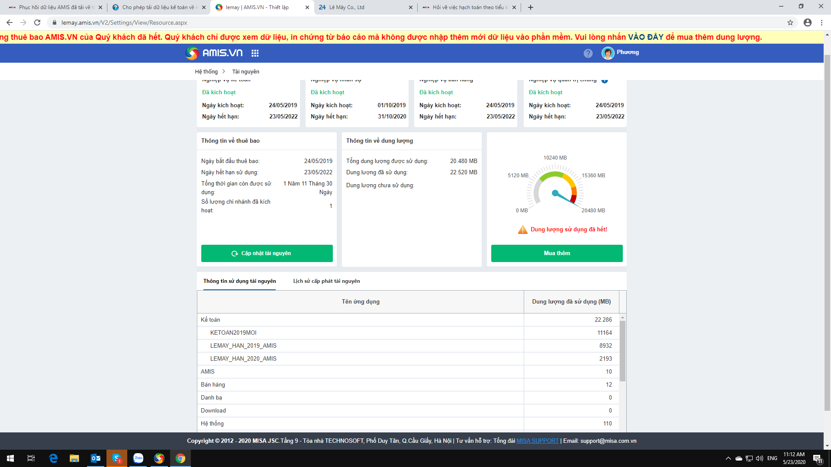
Task: Click the table's inner vertical scrollbar
Action: pyautogui.click(x=622, y=351)
